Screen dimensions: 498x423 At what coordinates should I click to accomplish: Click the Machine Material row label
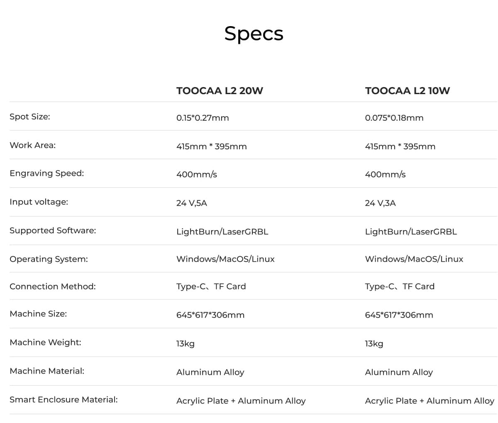47,371
